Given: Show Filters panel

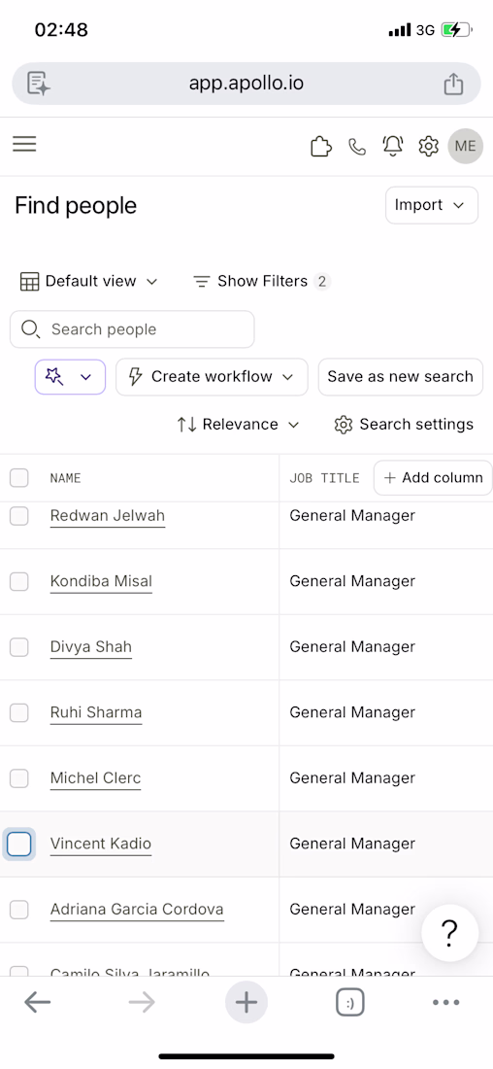Looking at the screenshot, I should point(261,281).
